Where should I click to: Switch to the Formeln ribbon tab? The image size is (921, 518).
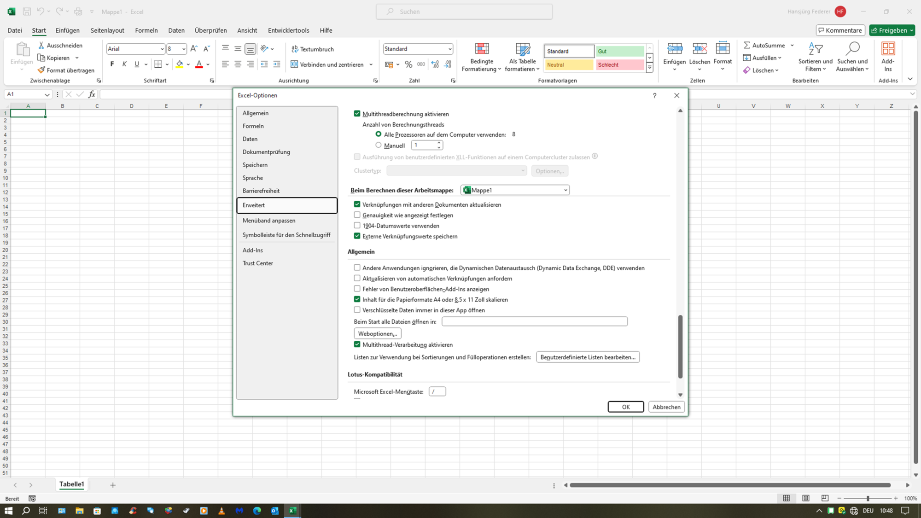146,30
